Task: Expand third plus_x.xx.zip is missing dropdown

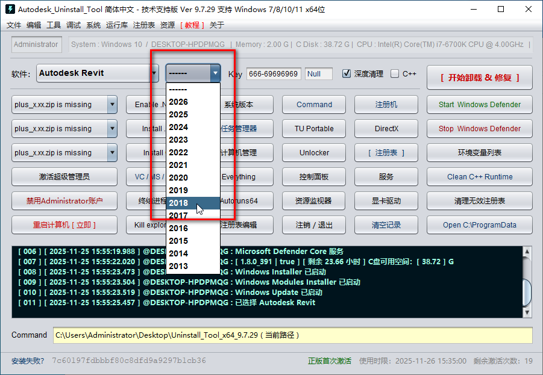Action: coord(112,152)
